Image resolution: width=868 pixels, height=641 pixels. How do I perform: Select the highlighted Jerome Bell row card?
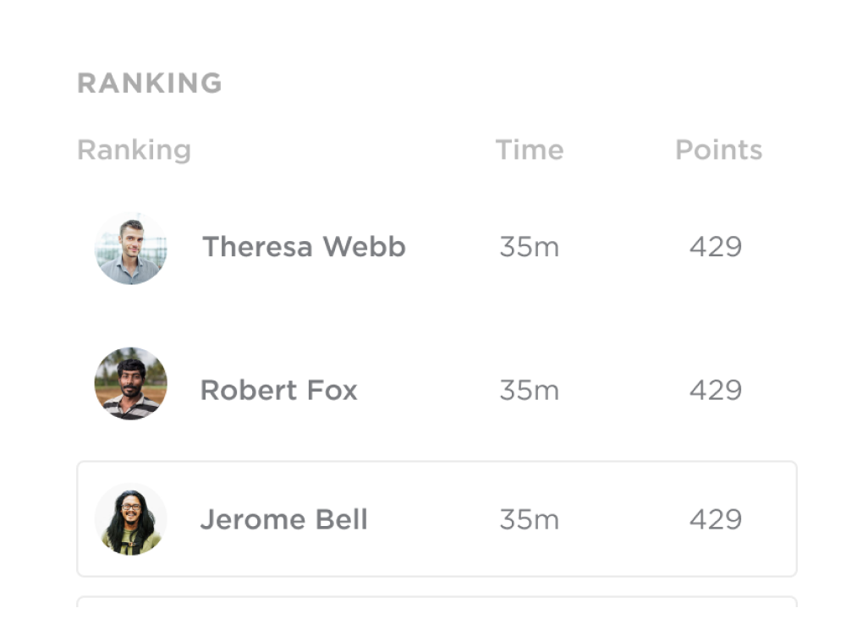click(437, 519)
